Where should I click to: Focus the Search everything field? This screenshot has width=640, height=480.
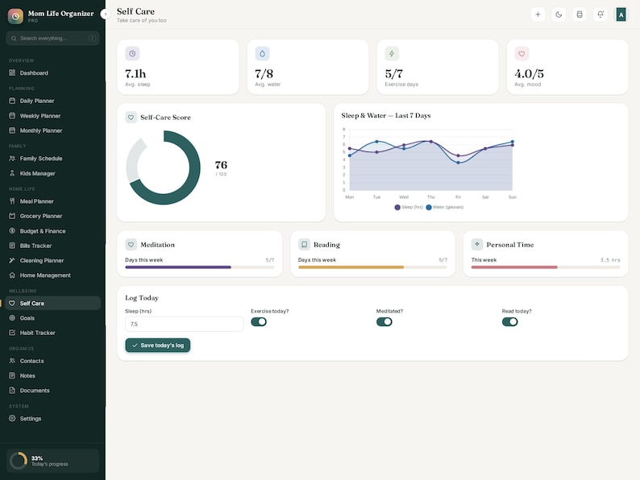52,39
